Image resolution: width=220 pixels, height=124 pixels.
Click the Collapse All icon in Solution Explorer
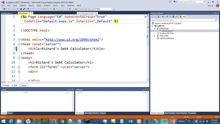click(173, 17)
